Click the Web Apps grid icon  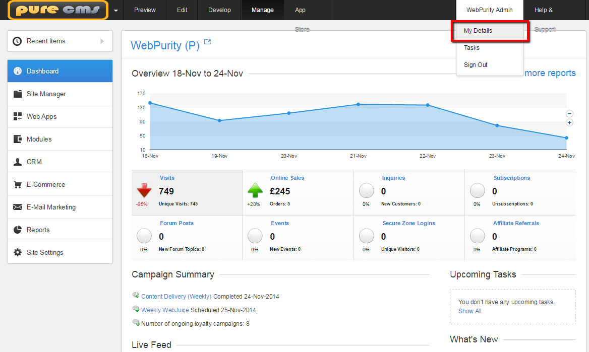pos(18,116)
